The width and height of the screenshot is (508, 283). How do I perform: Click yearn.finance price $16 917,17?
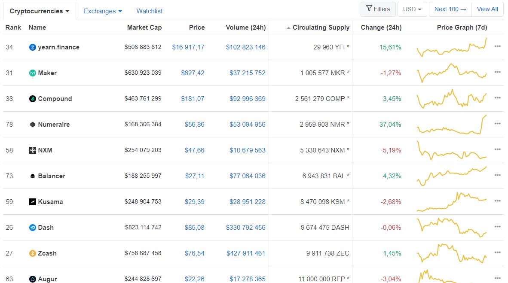[188, 47]
